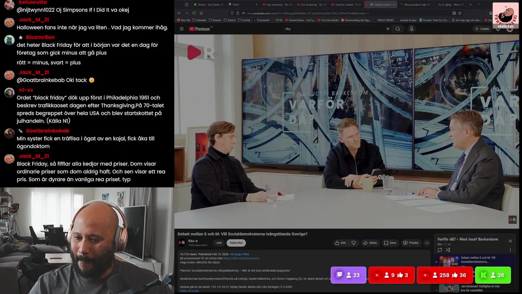Select 'Debatt mellan S och M' playlist thumbnail
522x294 pixels.
click(449, 261)
